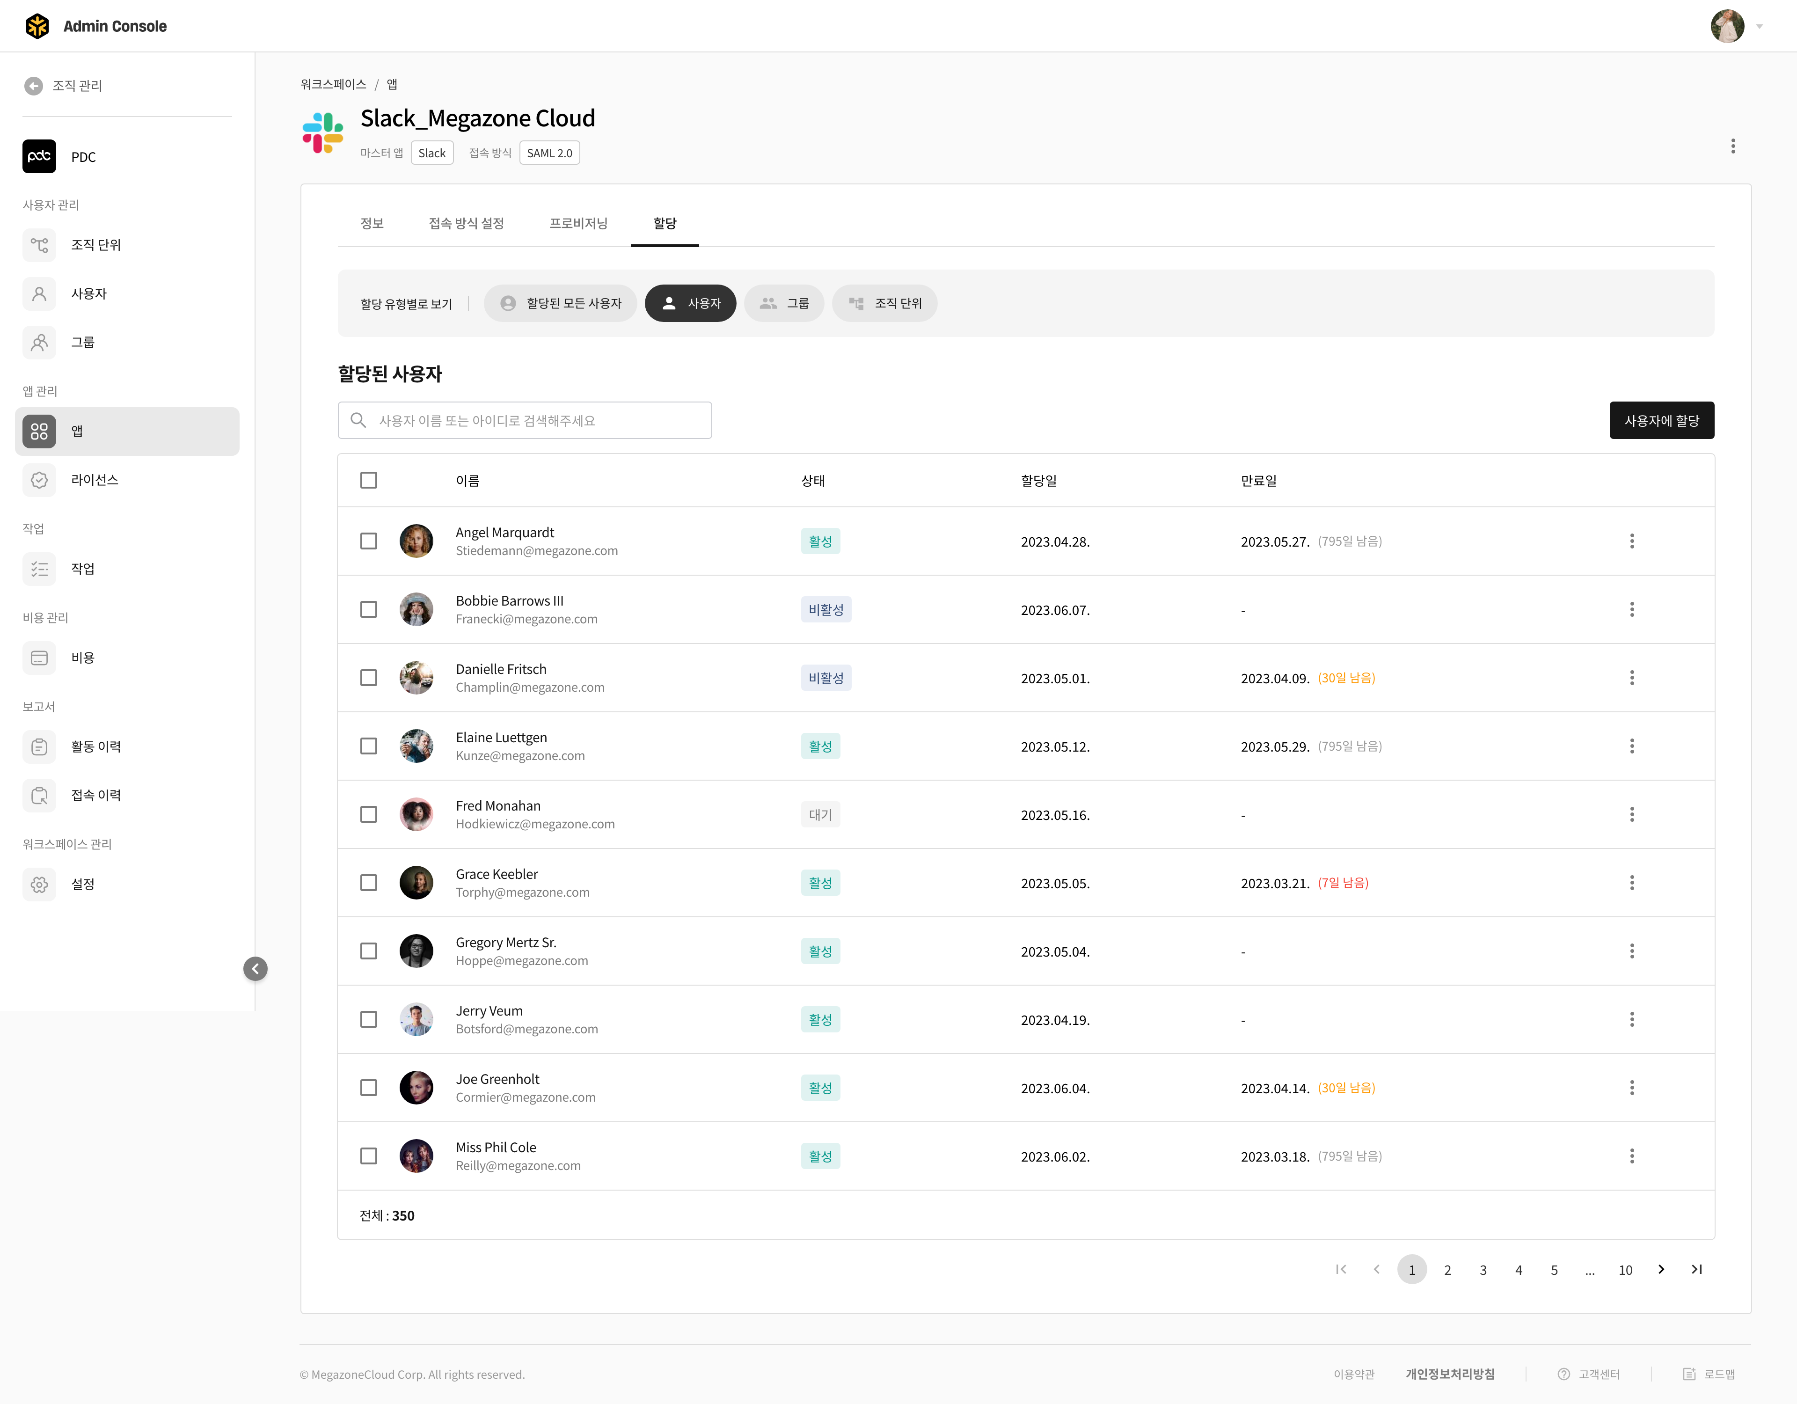The image size is (1797, 1404).
Task: Check the Elaine Luettgen row checkbox
Action: pyautogui.click(x=369, y=746)
